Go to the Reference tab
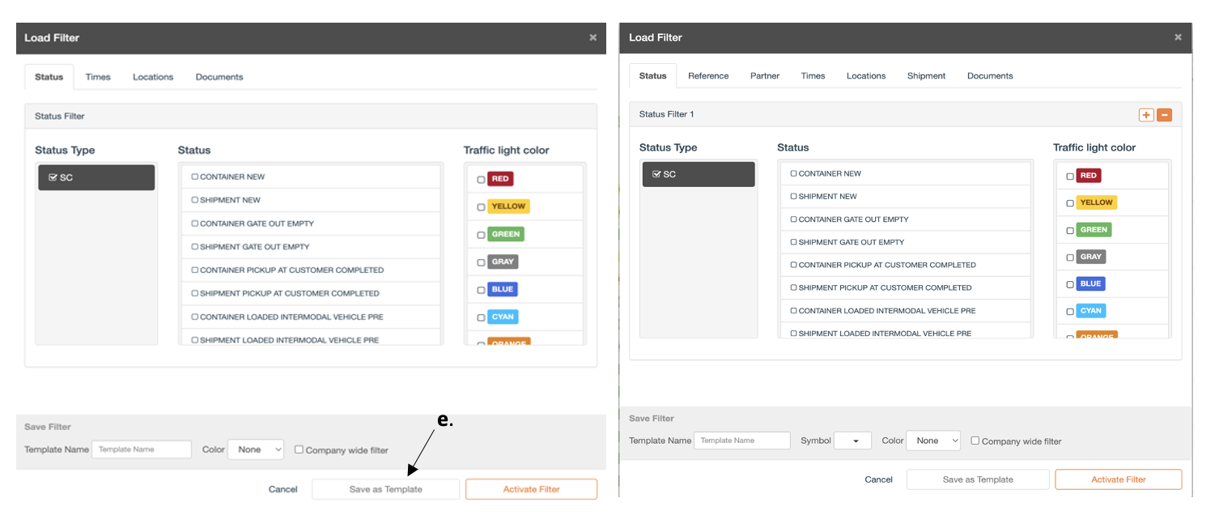Screen dimensions: 1219x528 pyautogui.click(x=708, y=76)
